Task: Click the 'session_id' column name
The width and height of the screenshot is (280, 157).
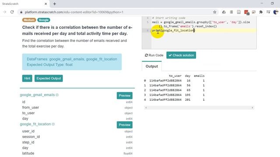Action: tap(31, 137)
